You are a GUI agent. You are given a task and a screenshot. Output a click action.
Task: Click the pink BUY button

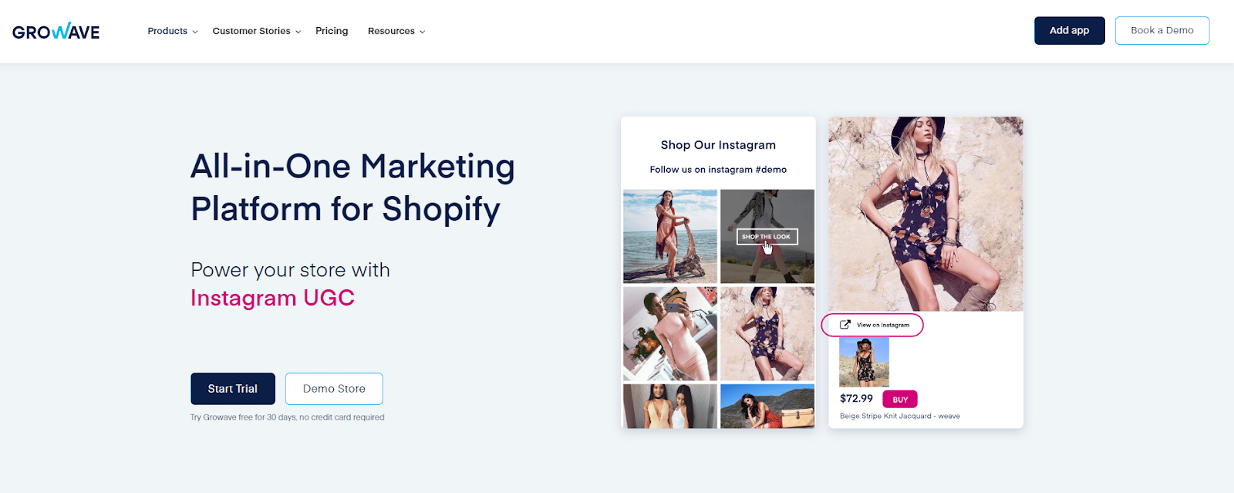900,400
